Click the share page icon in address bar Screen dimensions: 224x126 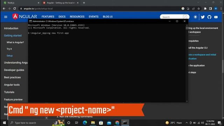(x=193, y=8)
